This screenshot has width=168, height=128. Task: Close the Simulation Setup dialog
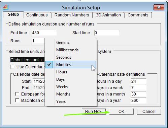(x=159, y=7)
